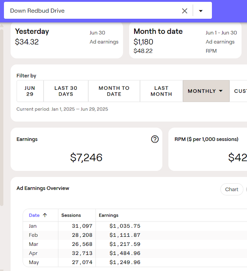
Task: Click sessions value 28,208
Action: point(82,235)
